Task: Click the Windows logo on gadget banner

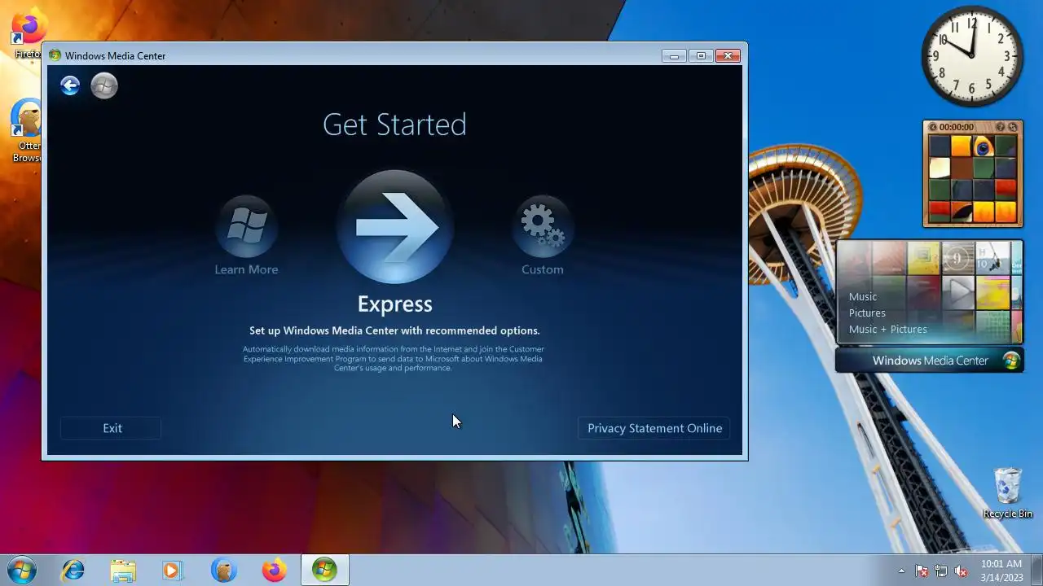Action: pyautogui.click(x=1011, y=361)
